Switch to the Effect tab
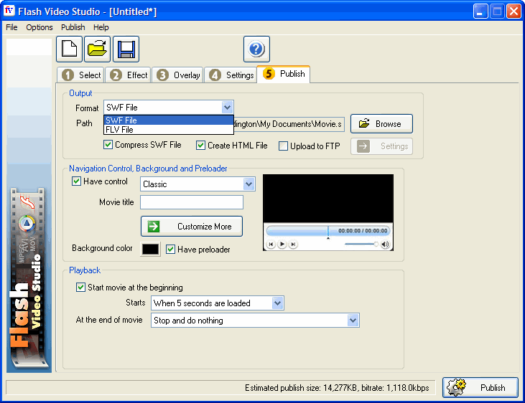Viewport: 525px width, 403px height. pos(129,75)
